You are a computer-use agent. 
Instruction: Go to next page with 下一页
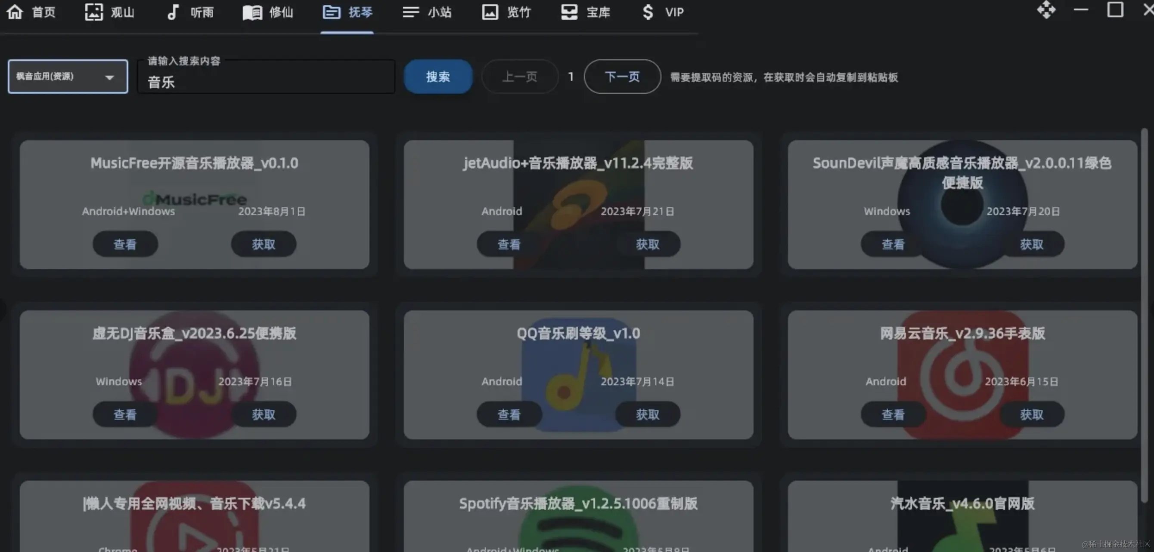click(622, 77)
